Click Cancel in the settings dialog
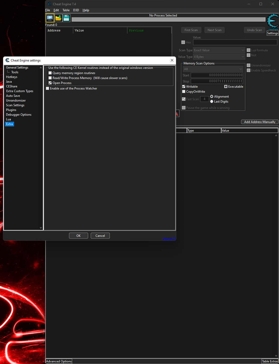 click(100, 236)
